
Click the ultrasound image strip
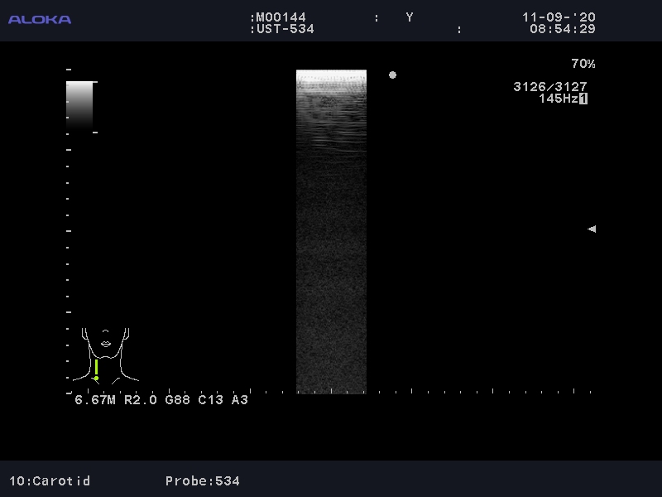(x=331, y=232)
